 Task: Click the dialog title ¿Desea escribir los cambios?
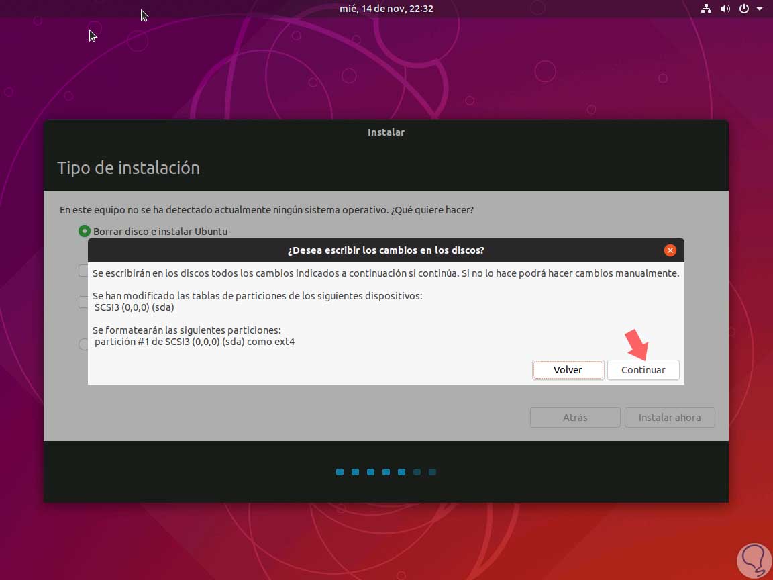tap(386, 250)
